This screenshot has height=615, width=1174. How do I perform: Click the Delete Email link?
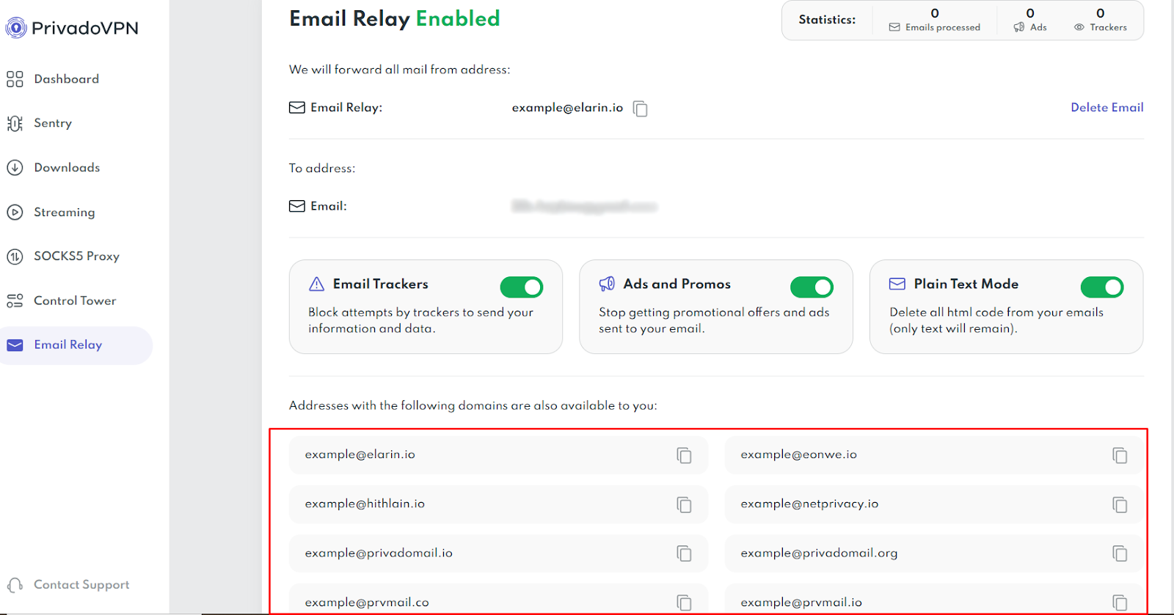tap(1106, 107)
